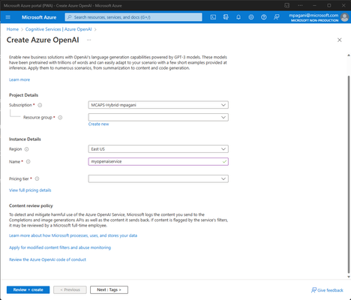Click the Review + create button
The image size is (351, 300).
click(28, 289)
